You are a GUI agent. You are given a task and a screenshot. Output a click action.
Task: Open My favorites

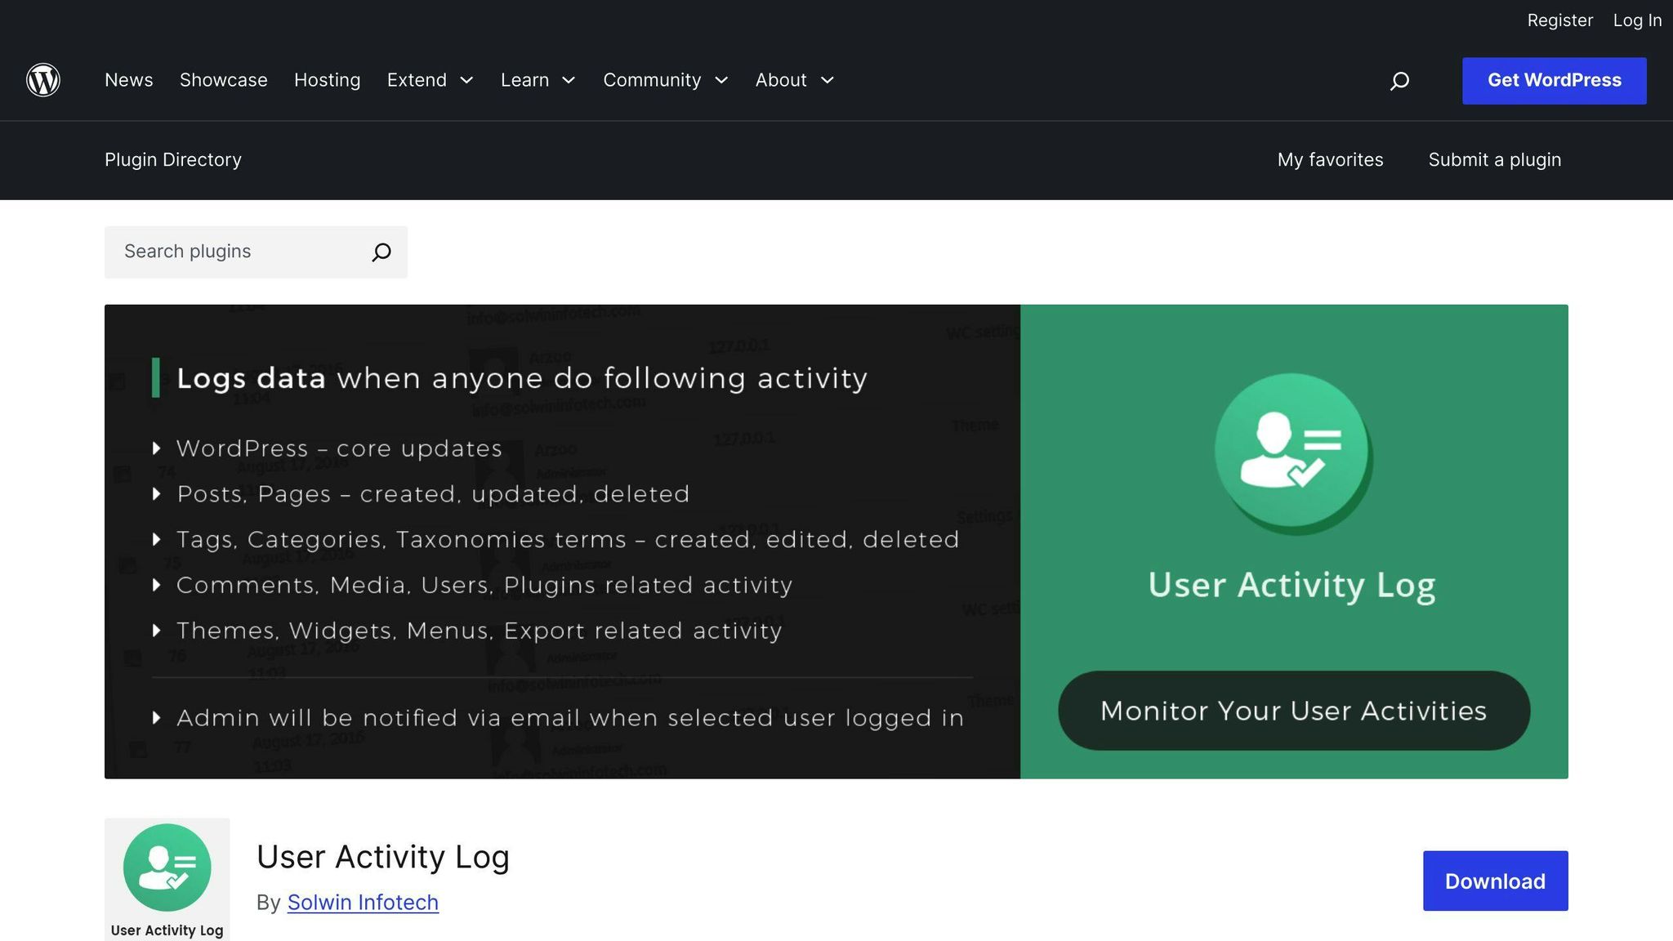[x=1331, y=160]
